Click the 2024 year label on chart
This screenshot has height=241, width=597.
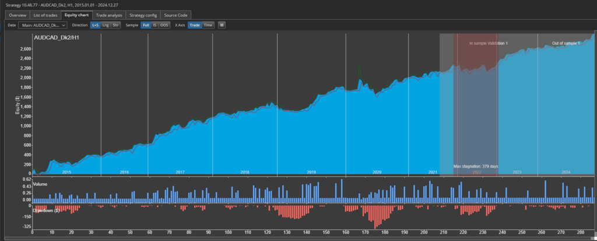566,172
